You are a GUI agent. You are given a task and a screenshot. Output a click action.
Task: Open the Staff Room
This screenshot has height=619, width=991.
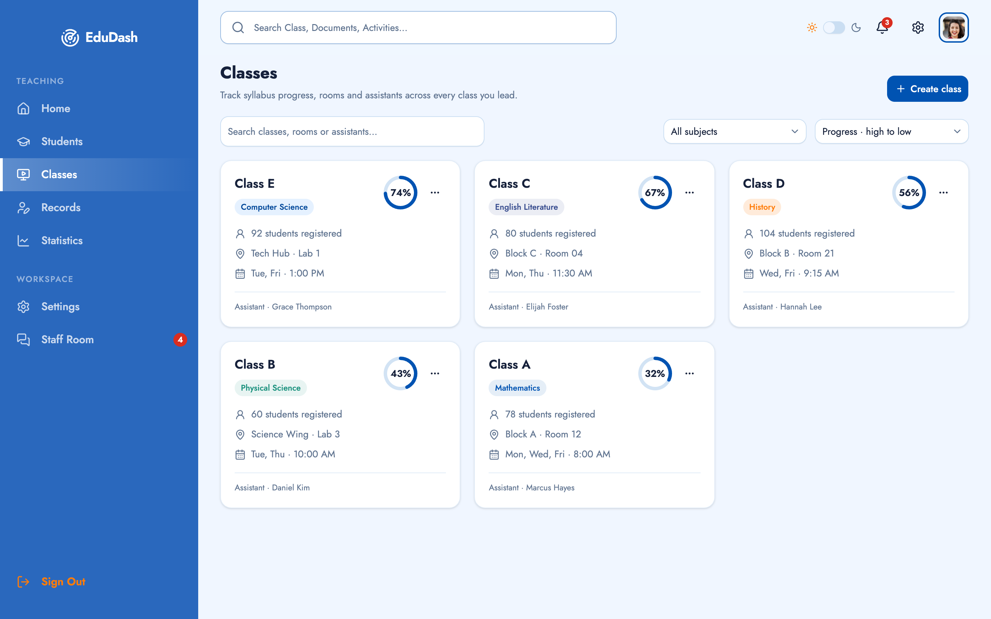coord(99,339)
